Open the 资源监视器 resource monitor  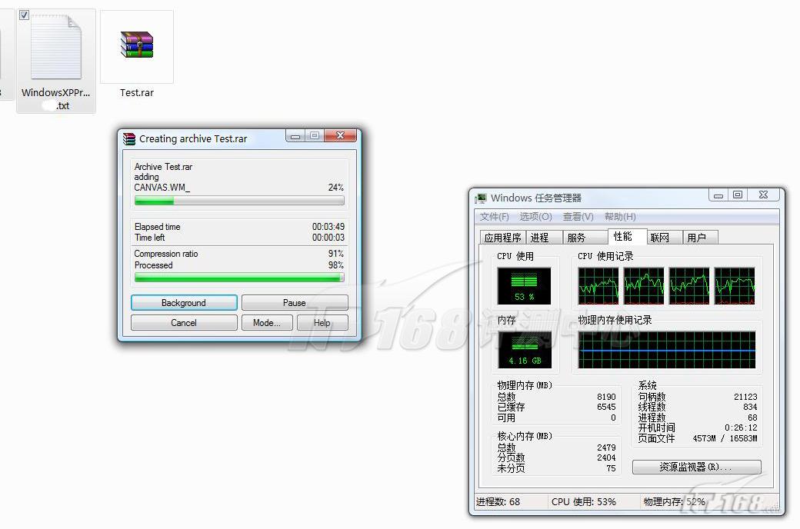[696, 467]
